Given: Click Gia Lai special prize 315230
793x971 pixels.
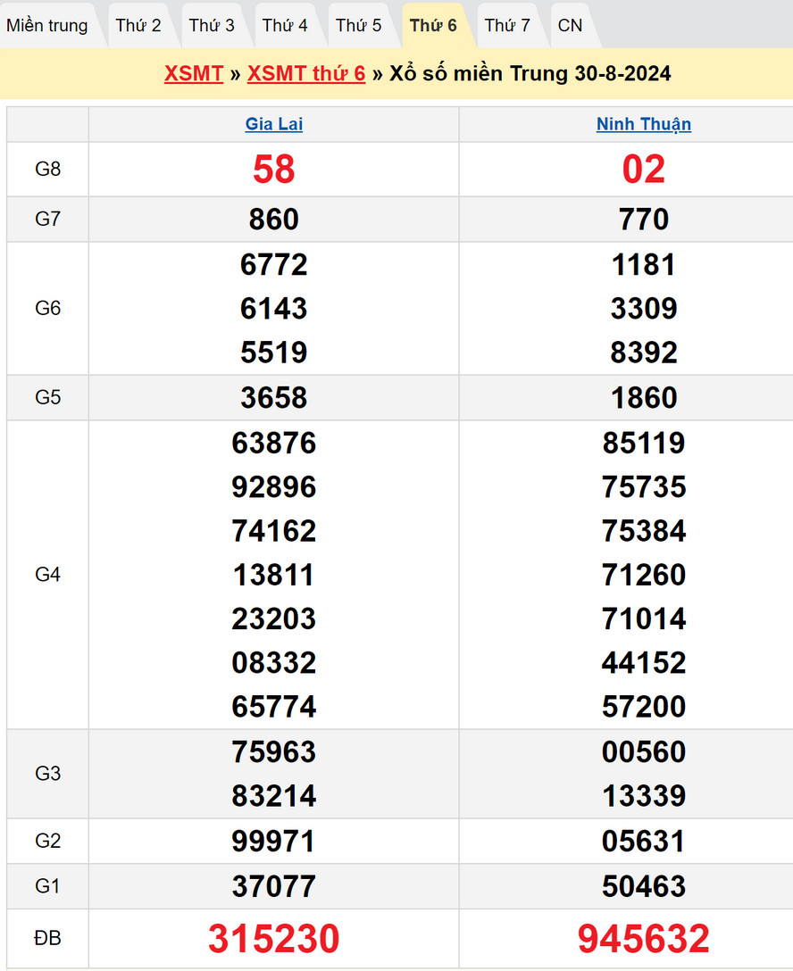Looking at the screenshot, I should [x=274, y=939].
